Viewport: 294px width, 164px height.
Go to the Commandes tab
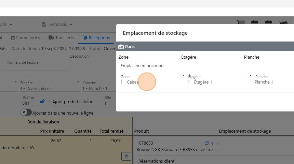(27, 38)
